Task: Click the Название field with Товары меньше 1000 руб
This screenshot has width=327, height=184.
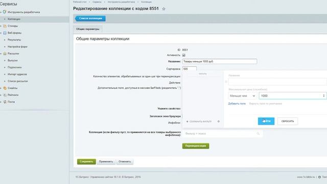Action: point(220,61)
